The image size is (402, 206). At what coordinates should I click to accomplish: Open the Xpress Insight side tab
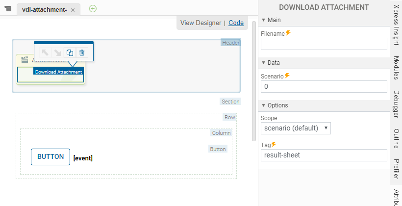396,25
